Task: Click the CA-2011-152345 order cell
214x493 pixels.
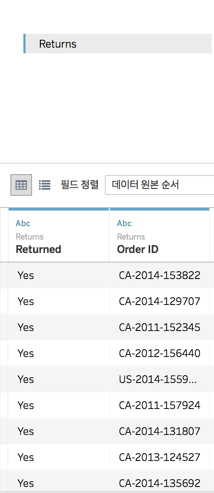Action: (160, 328)
